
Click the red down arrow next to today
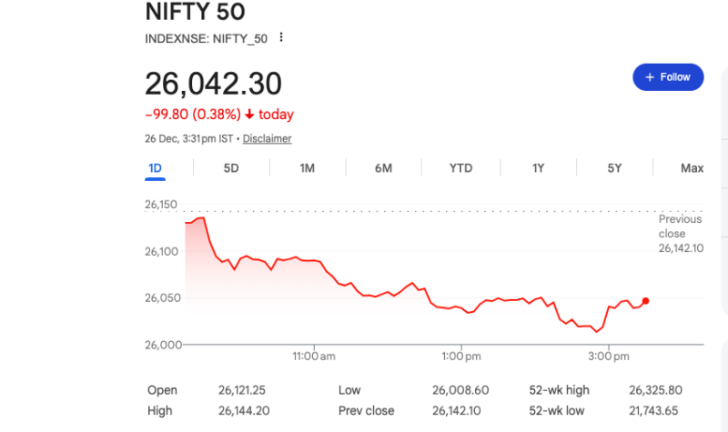250,115
